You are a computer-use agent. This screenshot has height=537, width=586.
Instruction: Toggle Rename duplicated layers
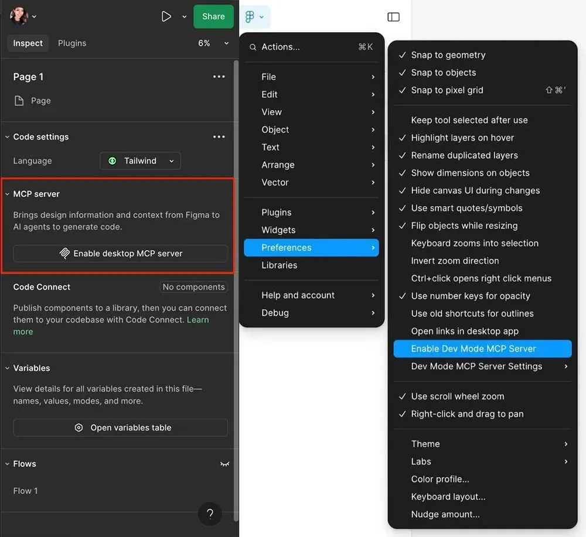click(x=482, y=155)
